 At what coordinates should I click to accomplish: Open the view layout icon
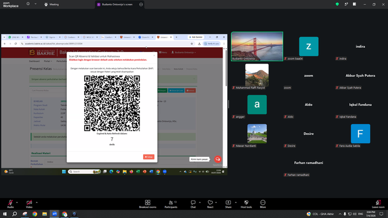(354, 4)
